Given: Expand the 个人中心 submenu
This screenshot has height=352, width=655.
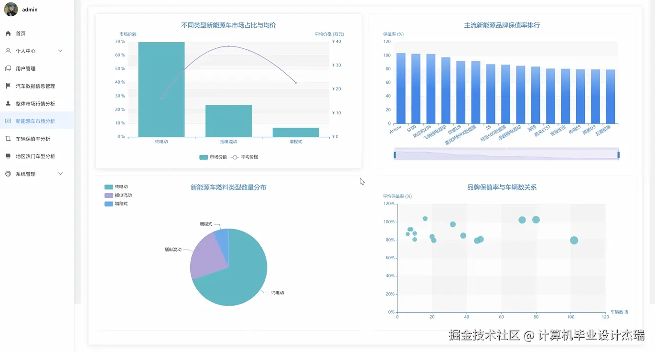Looking at the screenshot, I should click(x=60, y=51).
